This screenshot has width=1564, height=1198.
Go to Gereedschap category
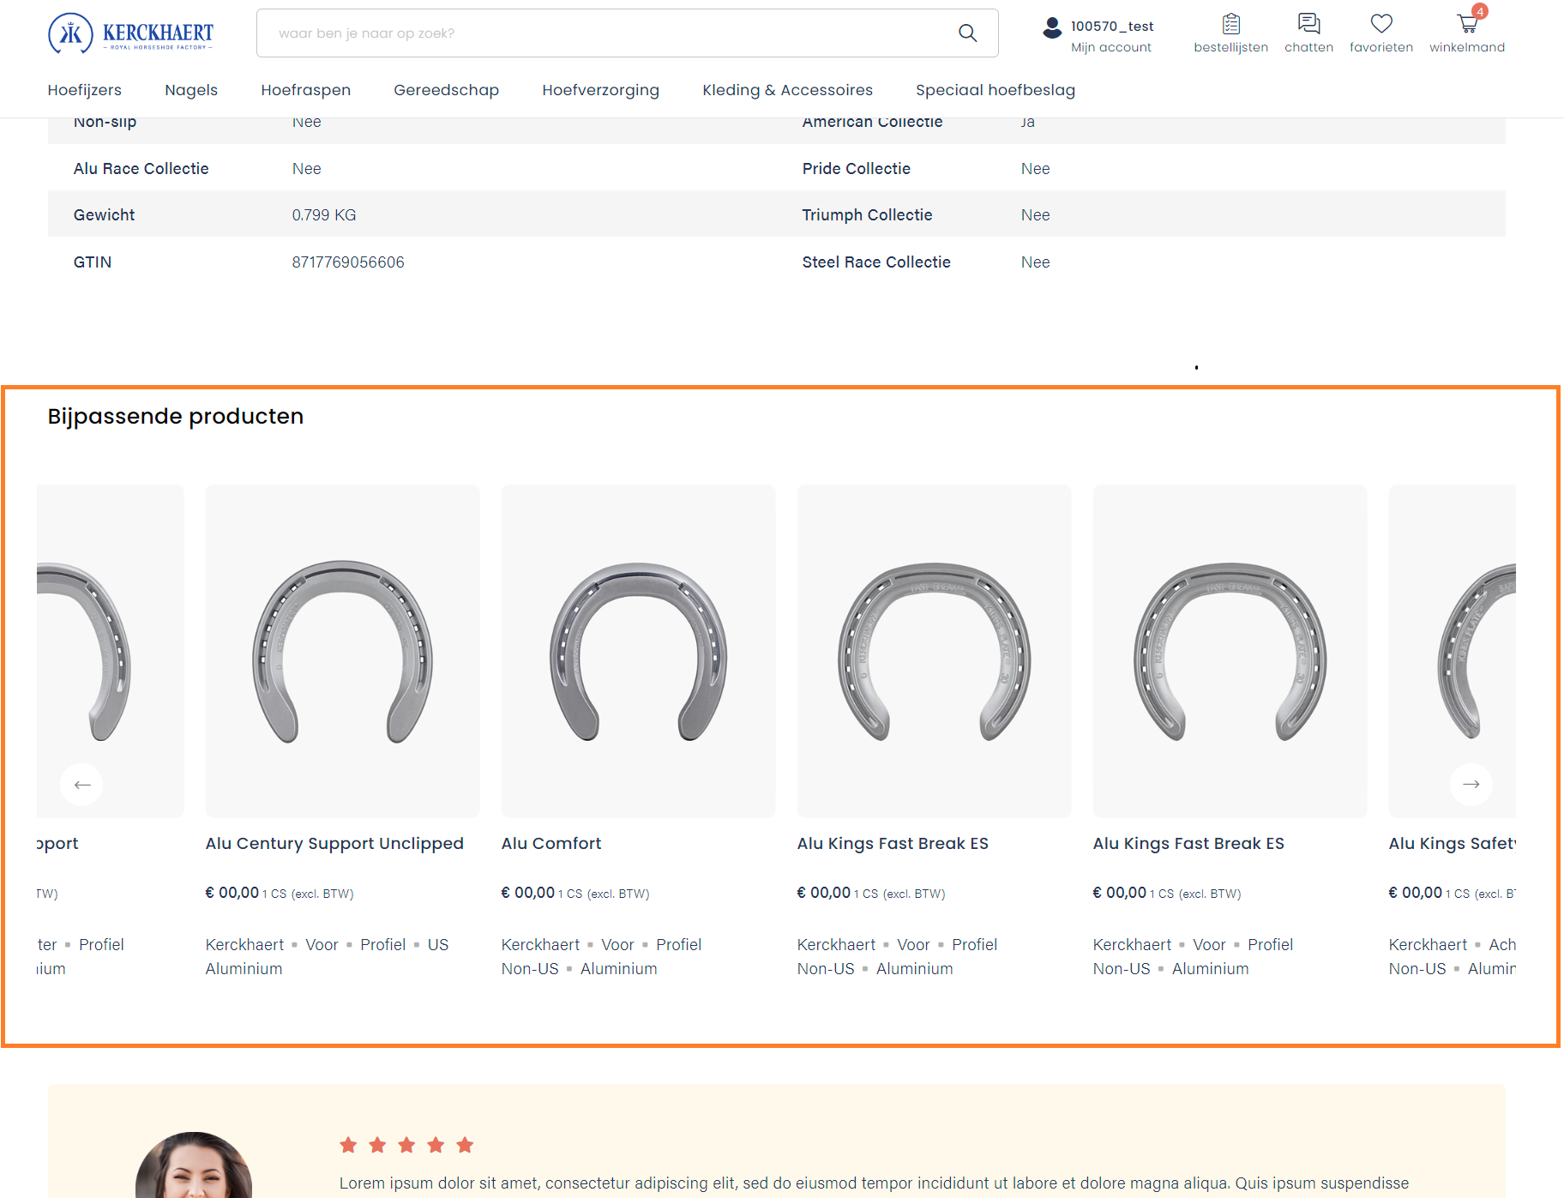click(446, 90)
